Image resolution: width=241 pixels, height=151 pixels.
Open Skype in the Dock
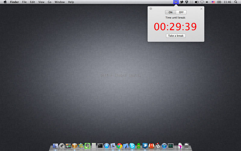pos(132,146)
